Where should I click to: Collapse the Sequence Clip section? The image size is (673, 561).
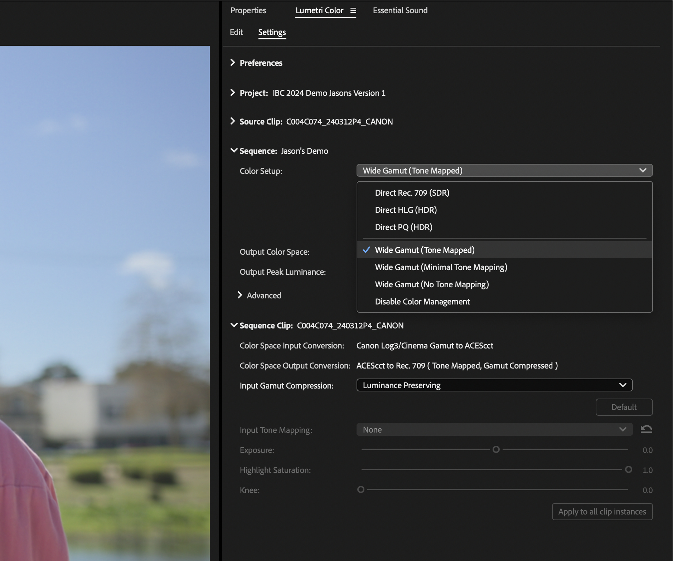234,325
